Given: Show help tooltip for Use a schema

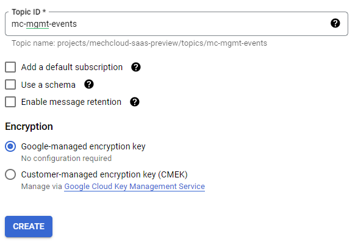Looking at the screenshot, I should [89, 85].
